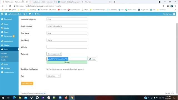Open Dropbox from taskbar
Screen dimensions: 178x100
(31, 97)
